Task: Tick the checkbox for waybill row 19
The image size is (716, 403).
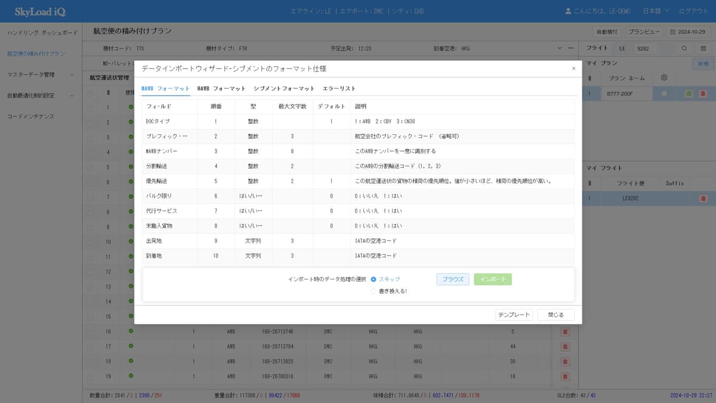Action: [89, 376]
